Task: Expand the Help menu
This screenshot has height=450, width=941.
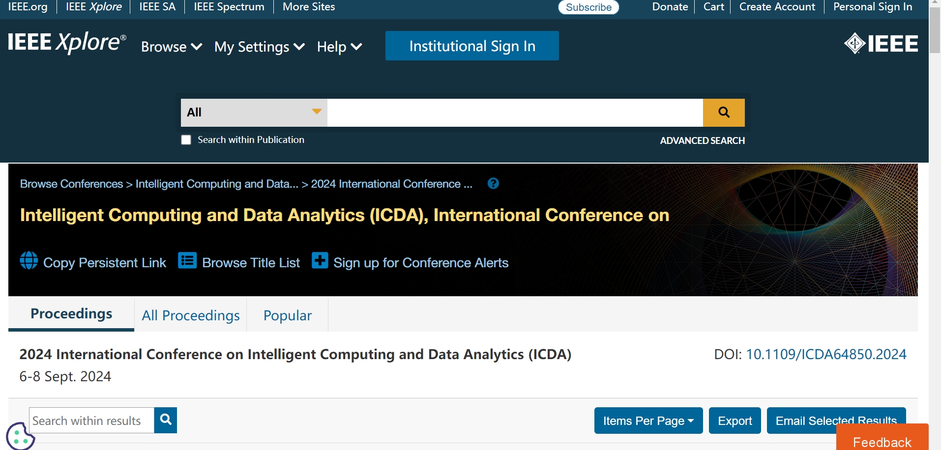Action: [x=340, y=47]
